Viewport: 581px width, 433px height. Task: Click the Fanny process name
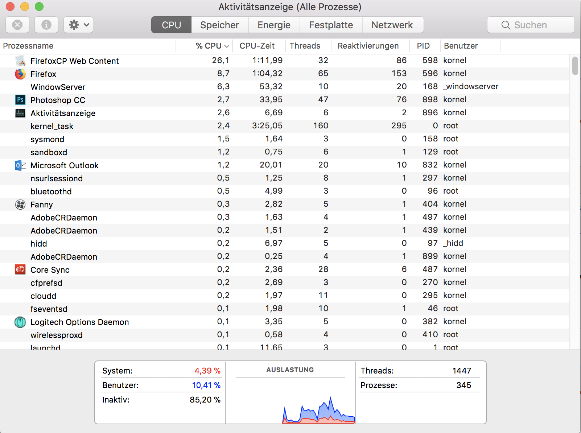[x=42, y=205]
